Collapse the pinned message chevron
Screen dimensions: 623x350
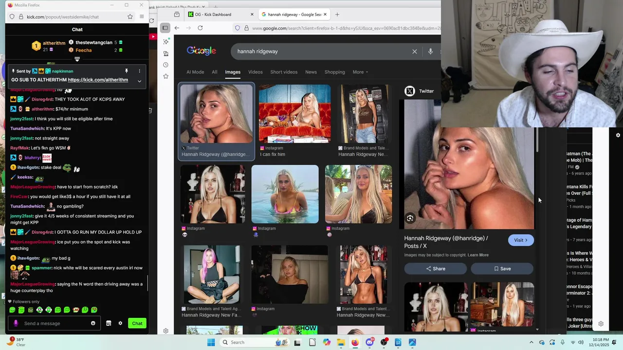(x=139, y=81)
